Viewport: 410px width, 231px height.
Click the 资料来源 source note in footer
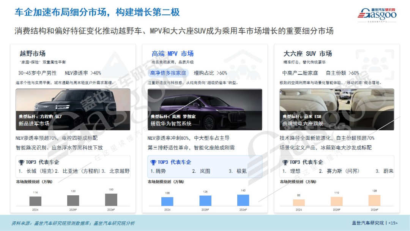click(x=73, y=223)
